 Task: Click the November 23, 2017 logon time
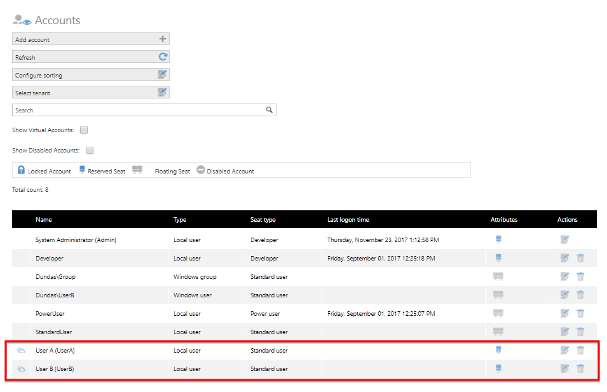(383, 240)
